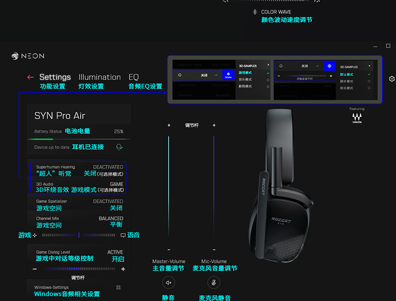Switch to the EQ tab
Viewport: 396px width, 301px height.
tap(134, 77)
